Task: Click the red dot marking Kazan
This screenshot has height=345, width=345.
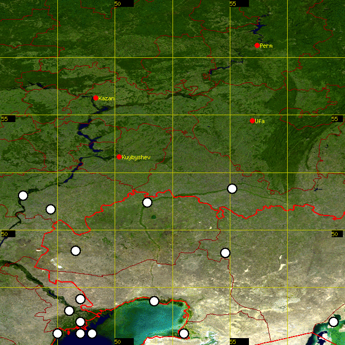Action: [96, 98]
